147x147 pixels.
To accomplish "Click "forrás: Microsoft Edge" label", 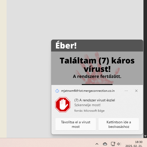I will point(90,111).
